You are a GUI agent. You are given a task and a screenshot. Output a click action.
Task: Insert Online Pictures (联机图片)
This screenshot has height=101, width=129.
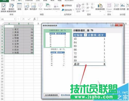(x=33, y=6)
